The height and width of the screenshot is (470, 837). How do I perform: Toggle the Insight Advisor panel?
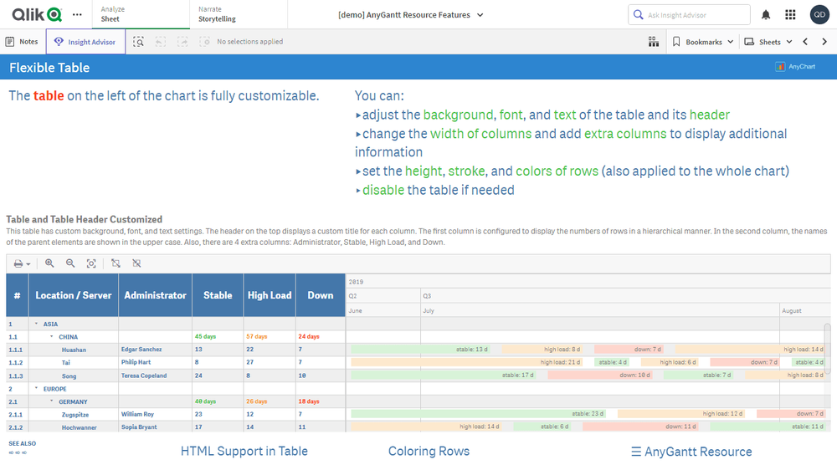[x=85, y=42]
